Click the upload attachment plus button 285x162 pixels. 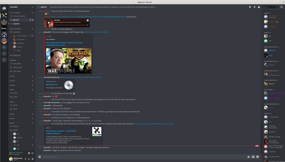click(40, 157)
